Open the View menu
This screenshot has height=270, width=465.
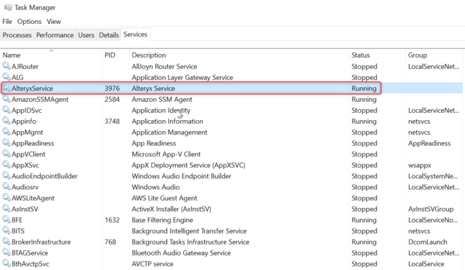54,21
